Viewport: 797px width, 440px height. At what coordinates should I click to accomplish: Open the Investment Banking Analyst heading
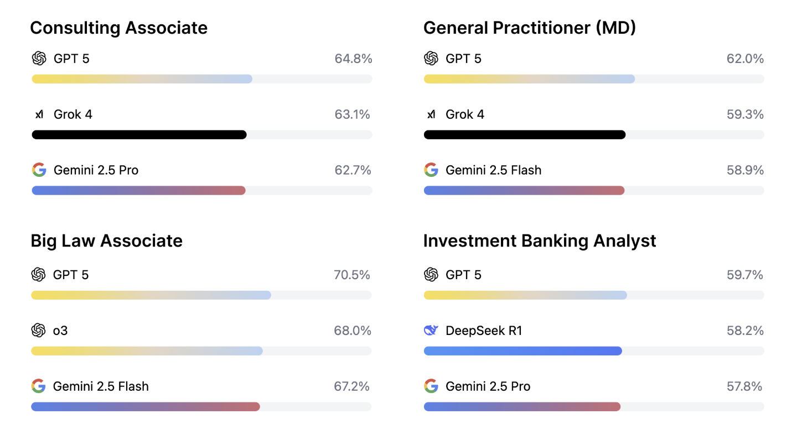click(x=540, y=241)
